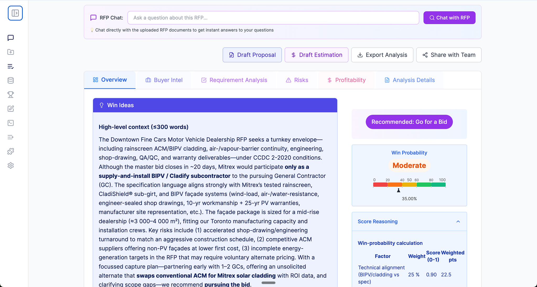Click Export Analysis button

pyautogui.click(x=382, y=55)
